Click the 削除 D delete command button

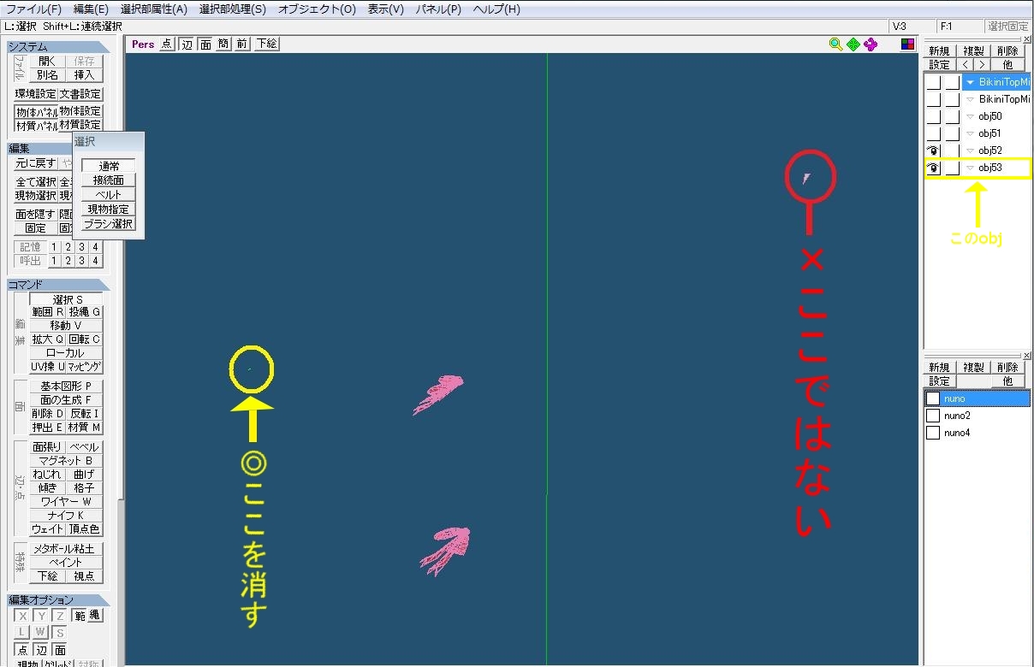pos(48,414)
